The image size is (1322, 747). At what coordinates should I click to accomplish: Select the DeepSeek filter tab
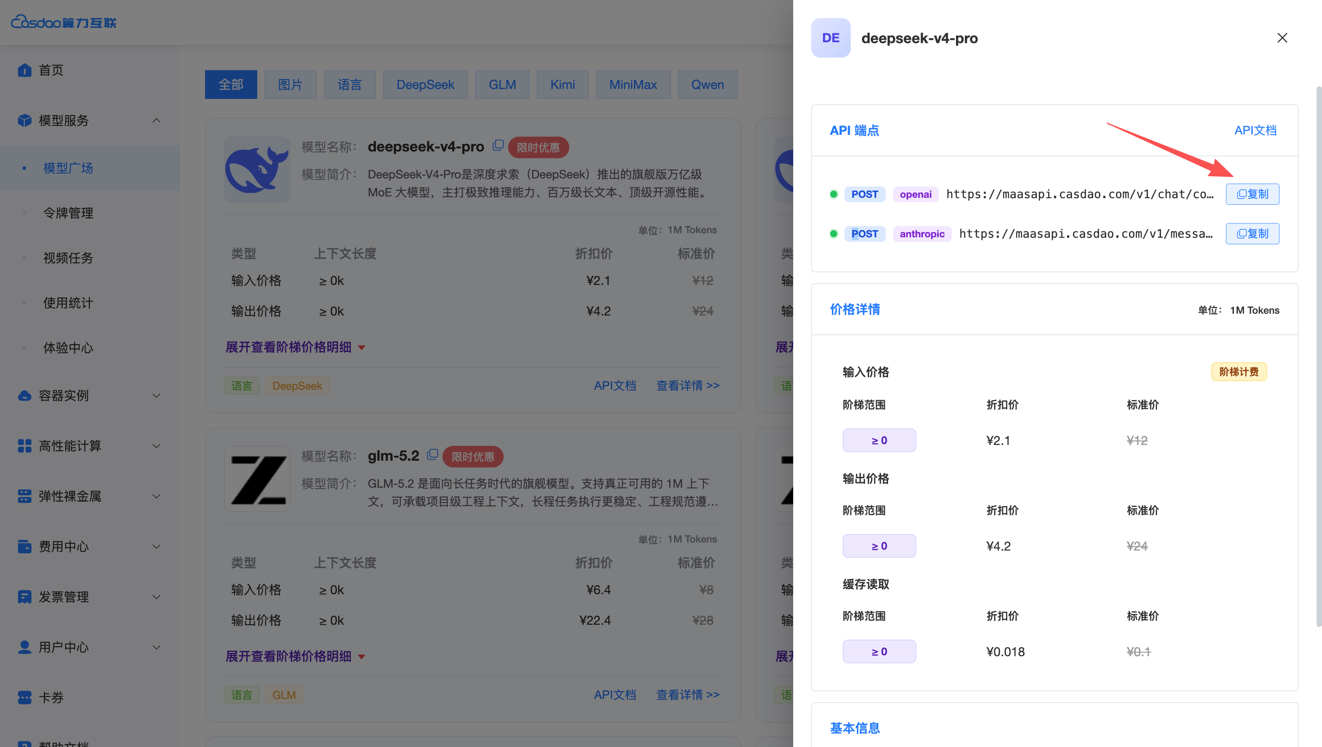[425, 84]
